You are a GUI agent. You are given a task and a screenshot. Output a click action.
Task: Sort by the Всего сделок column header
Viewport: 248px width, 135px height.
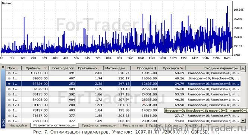coord(63,68)
